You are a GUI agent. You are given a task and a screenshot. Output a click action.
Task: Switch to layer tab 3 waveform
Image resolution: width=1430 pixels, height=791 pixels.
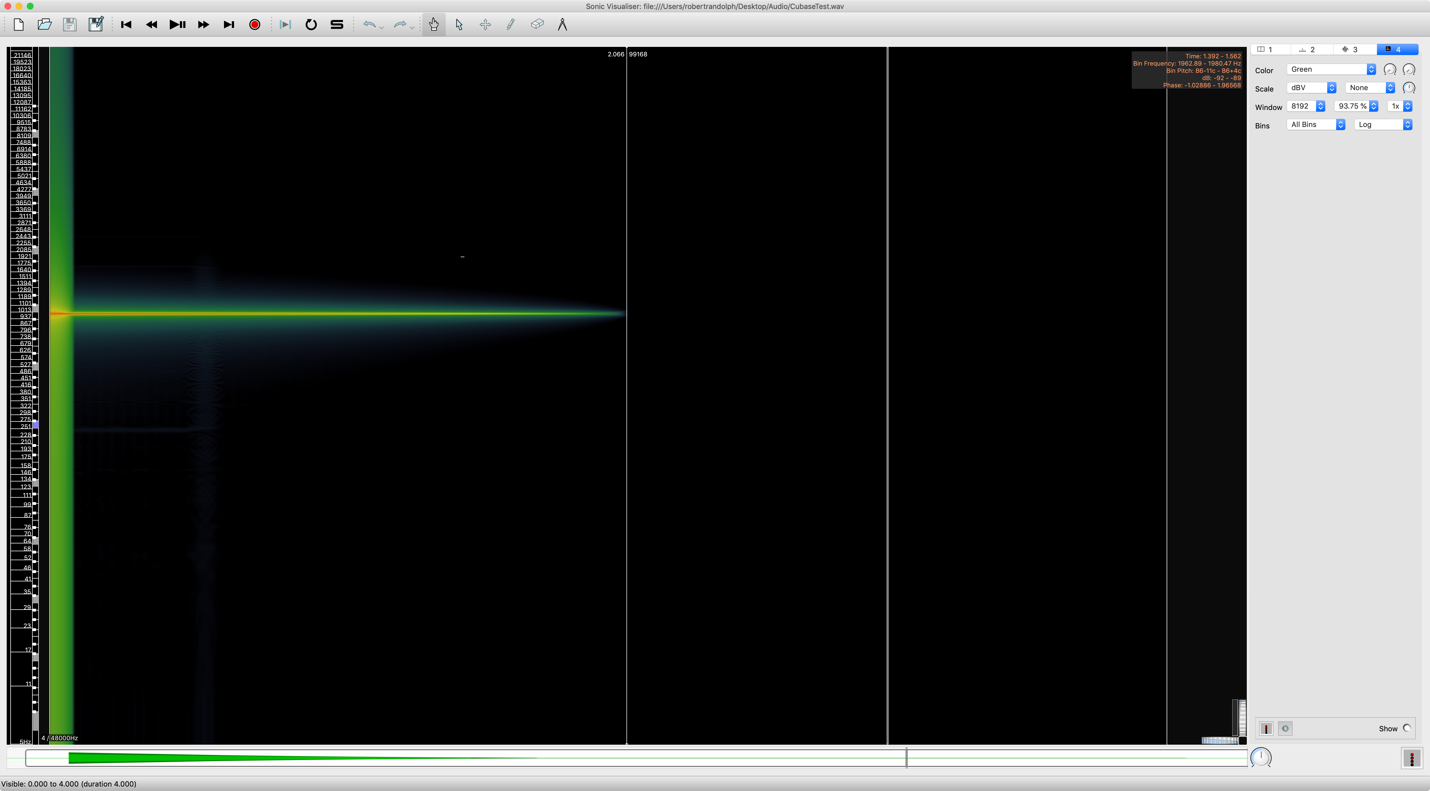tap(1350, 49)
